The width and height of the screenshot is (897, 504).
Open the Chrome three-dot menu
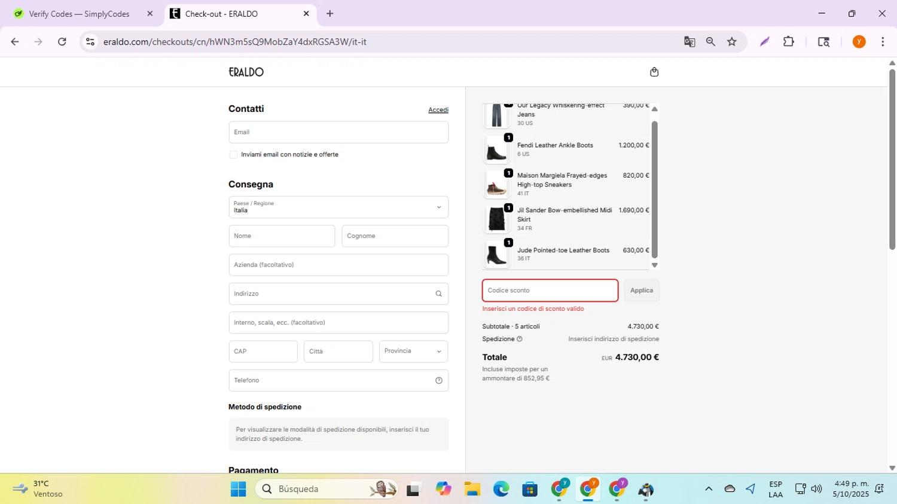coord(883,42)
